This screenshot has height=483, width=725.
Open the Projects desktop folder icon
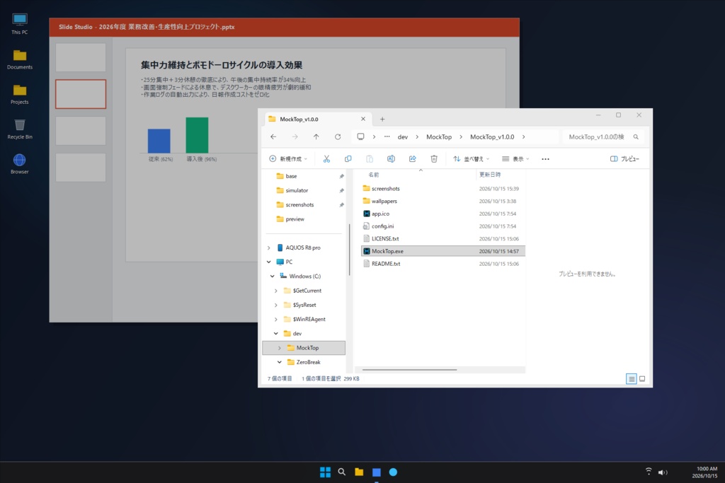19,94
